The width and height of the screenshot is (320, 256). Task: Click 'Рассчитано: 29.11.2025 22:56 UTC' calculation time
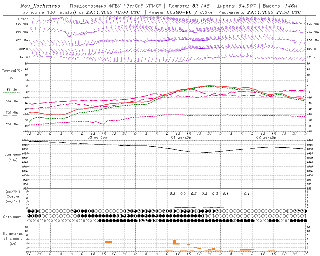(259, 12)
